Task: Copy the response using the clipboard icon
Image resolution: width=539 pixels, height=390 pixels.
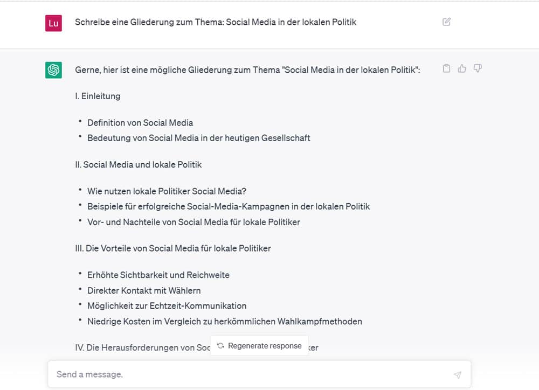Action: [446, 68]
